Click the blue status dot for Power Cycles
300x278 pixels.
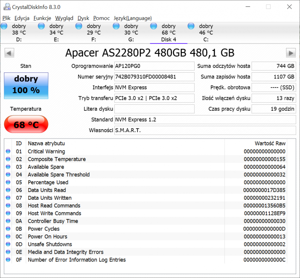pyautogui.click(x=8, y=229)
